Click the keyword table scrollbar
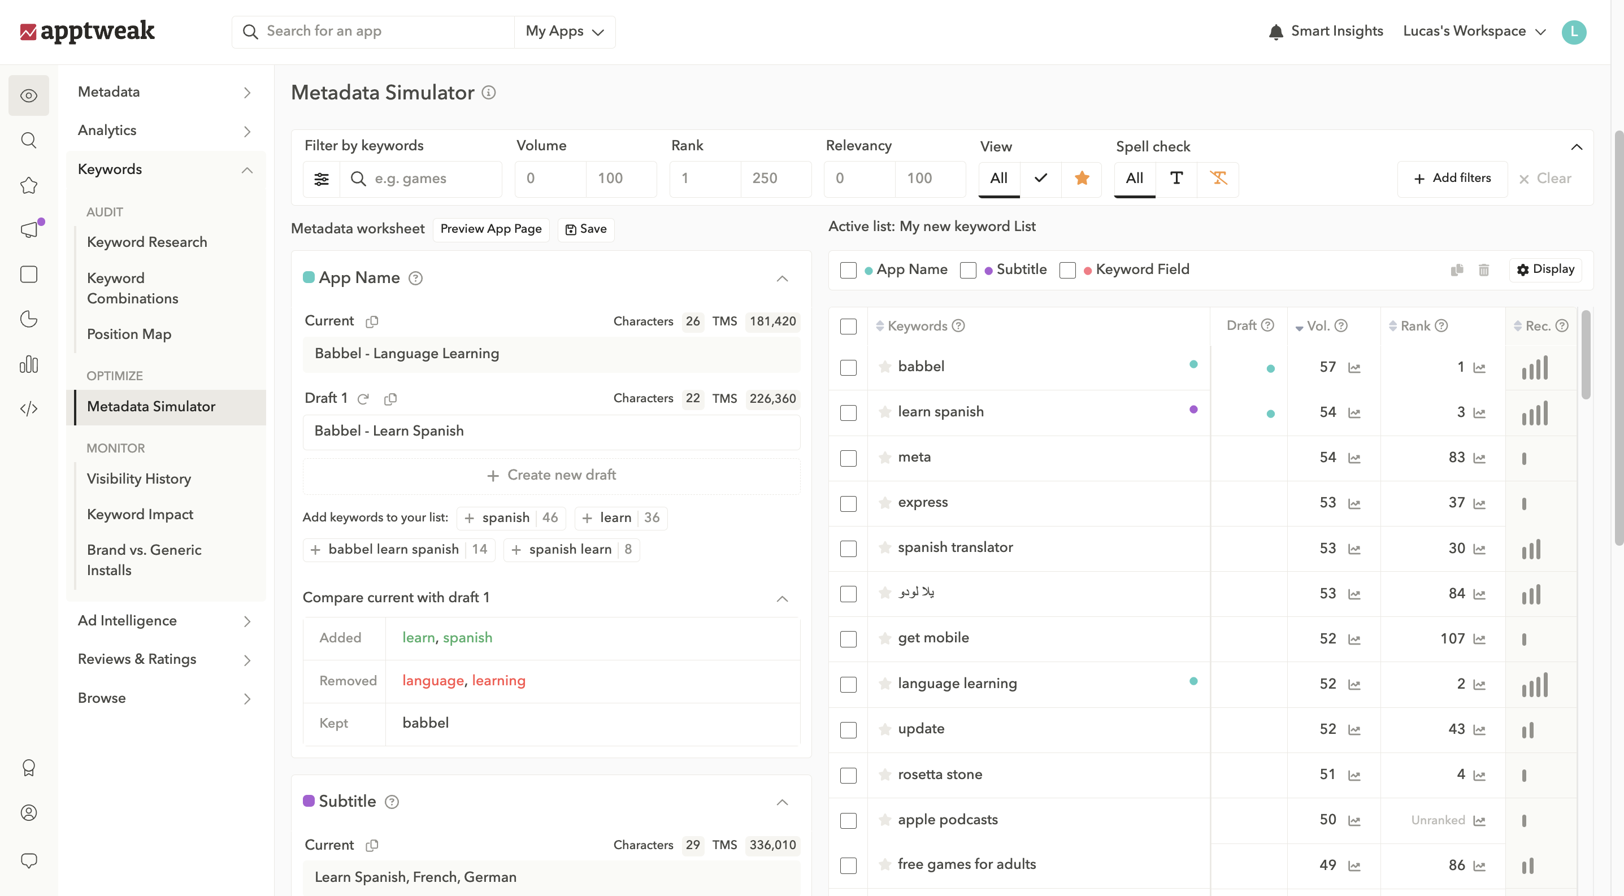1624x896 pixels. click(x=1586, y=355)
